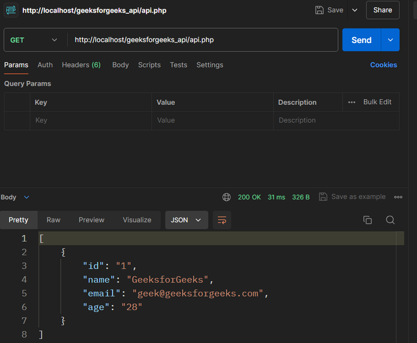417x343 pixels.
Task: Toggle word wrap in response viewer
Action: tap(222, 220)
